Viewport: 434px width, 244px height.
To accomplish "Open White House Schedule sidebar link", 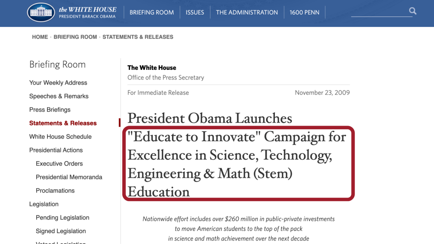I will pos(60,137).
